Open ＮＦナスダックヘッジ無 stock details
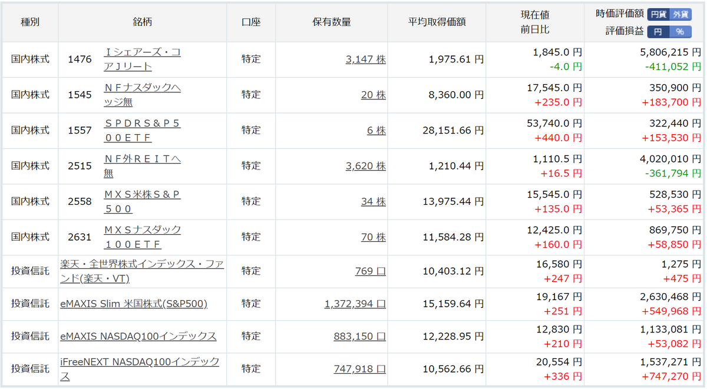The height and width of the screenshot is (389, 707). pyautogui.click(x=142, y=95)
